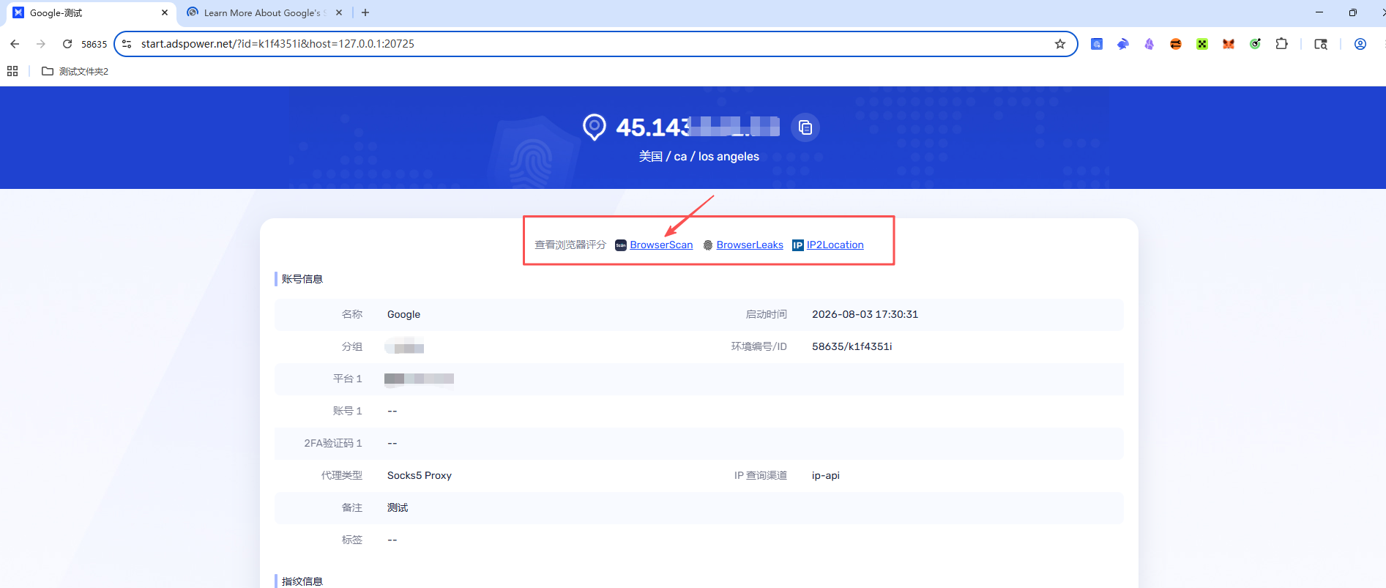Open the purple crystal extension
The image size is (1386, 588).
[x=1150, y=44]
